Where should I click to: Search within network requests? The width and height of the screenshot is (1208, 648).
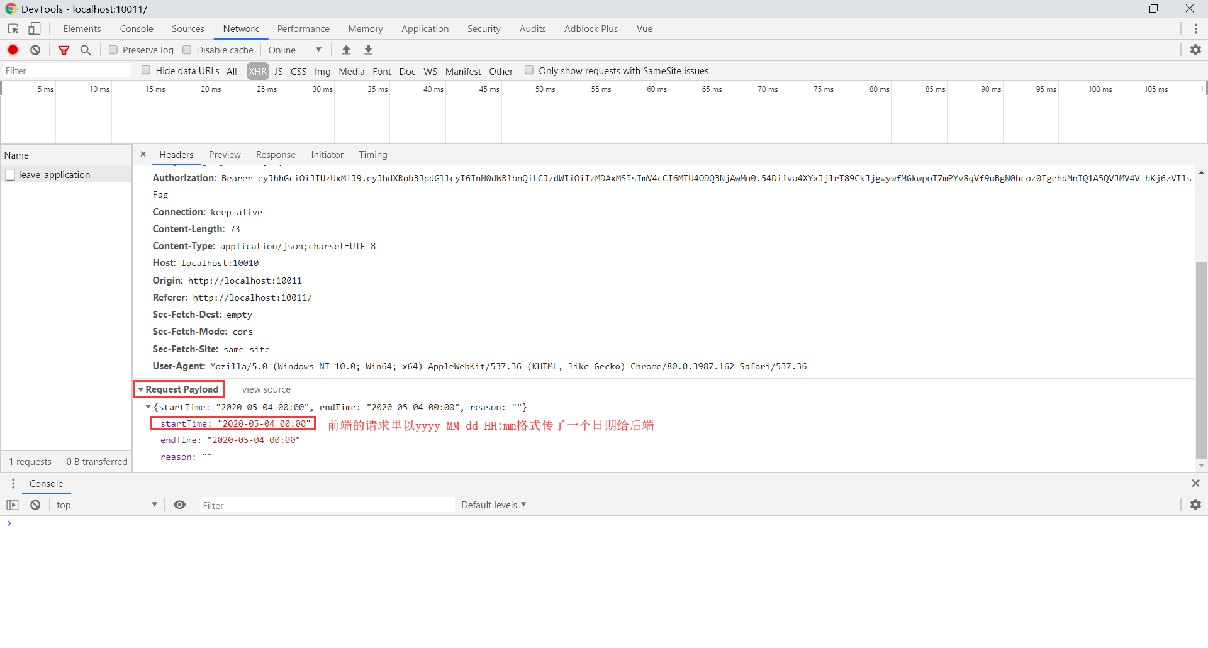(86, 50)
